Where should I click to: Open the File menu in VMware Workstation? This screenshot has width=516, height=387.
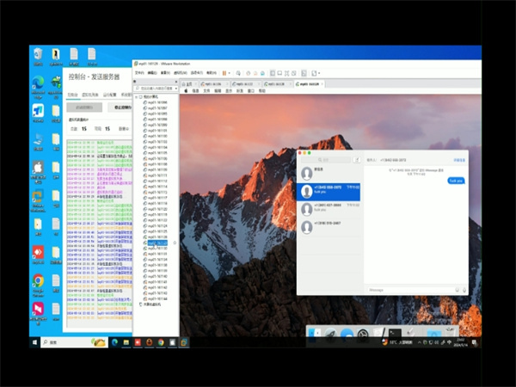[x=139, y=73]
